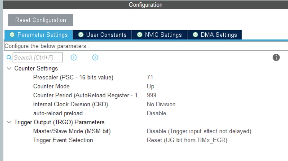
Task: Click the Reset Configuration button
Action: coord(41,20)
